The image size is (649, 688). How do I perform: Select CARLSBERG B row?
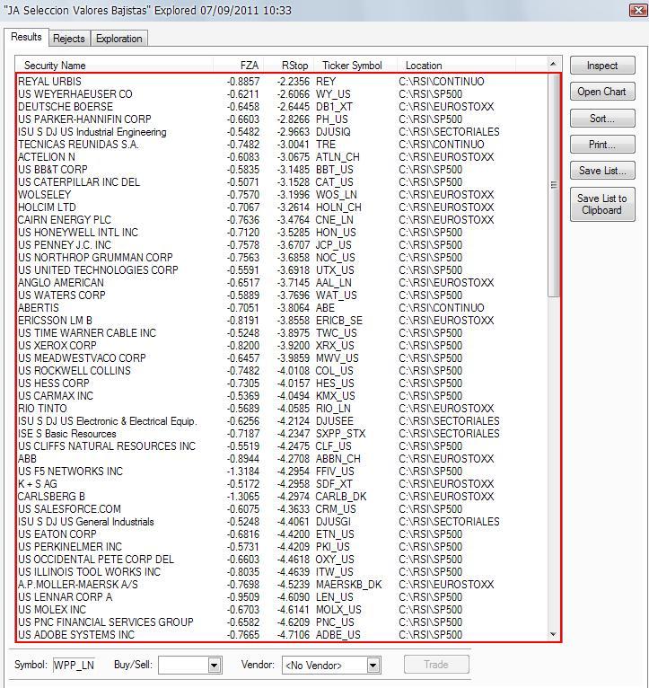pos(282,497)
